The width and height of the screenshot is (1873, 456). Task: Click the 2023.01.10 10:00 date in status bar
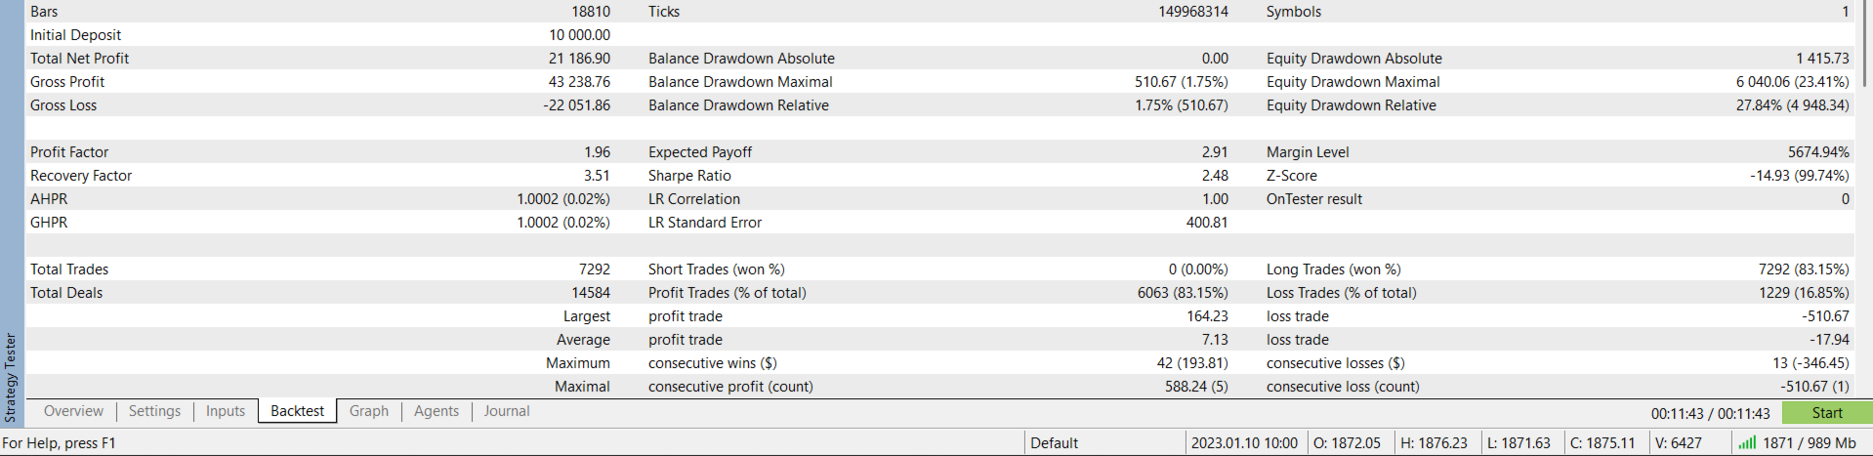pyautogui.click(x=1244, y=442)
